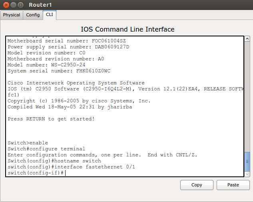Click the 'interface fastethernet 0/1' line
Screen dimensions: 253x202
click(x=71, y=167)
